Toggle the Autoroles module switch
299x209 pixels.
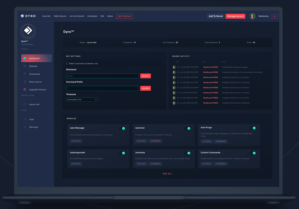coord(188,153)
